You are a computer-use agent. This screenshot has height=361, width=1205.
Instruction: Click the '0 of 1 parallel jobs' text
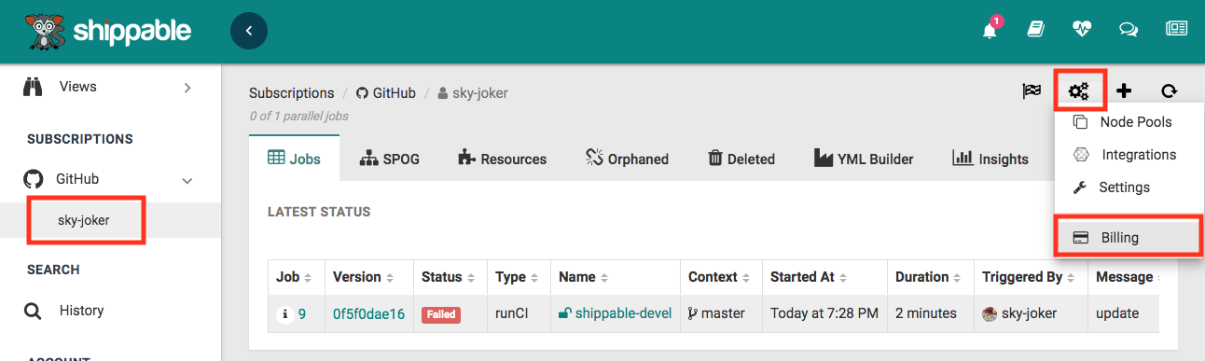pyautogui.click(x=298, y=117)
